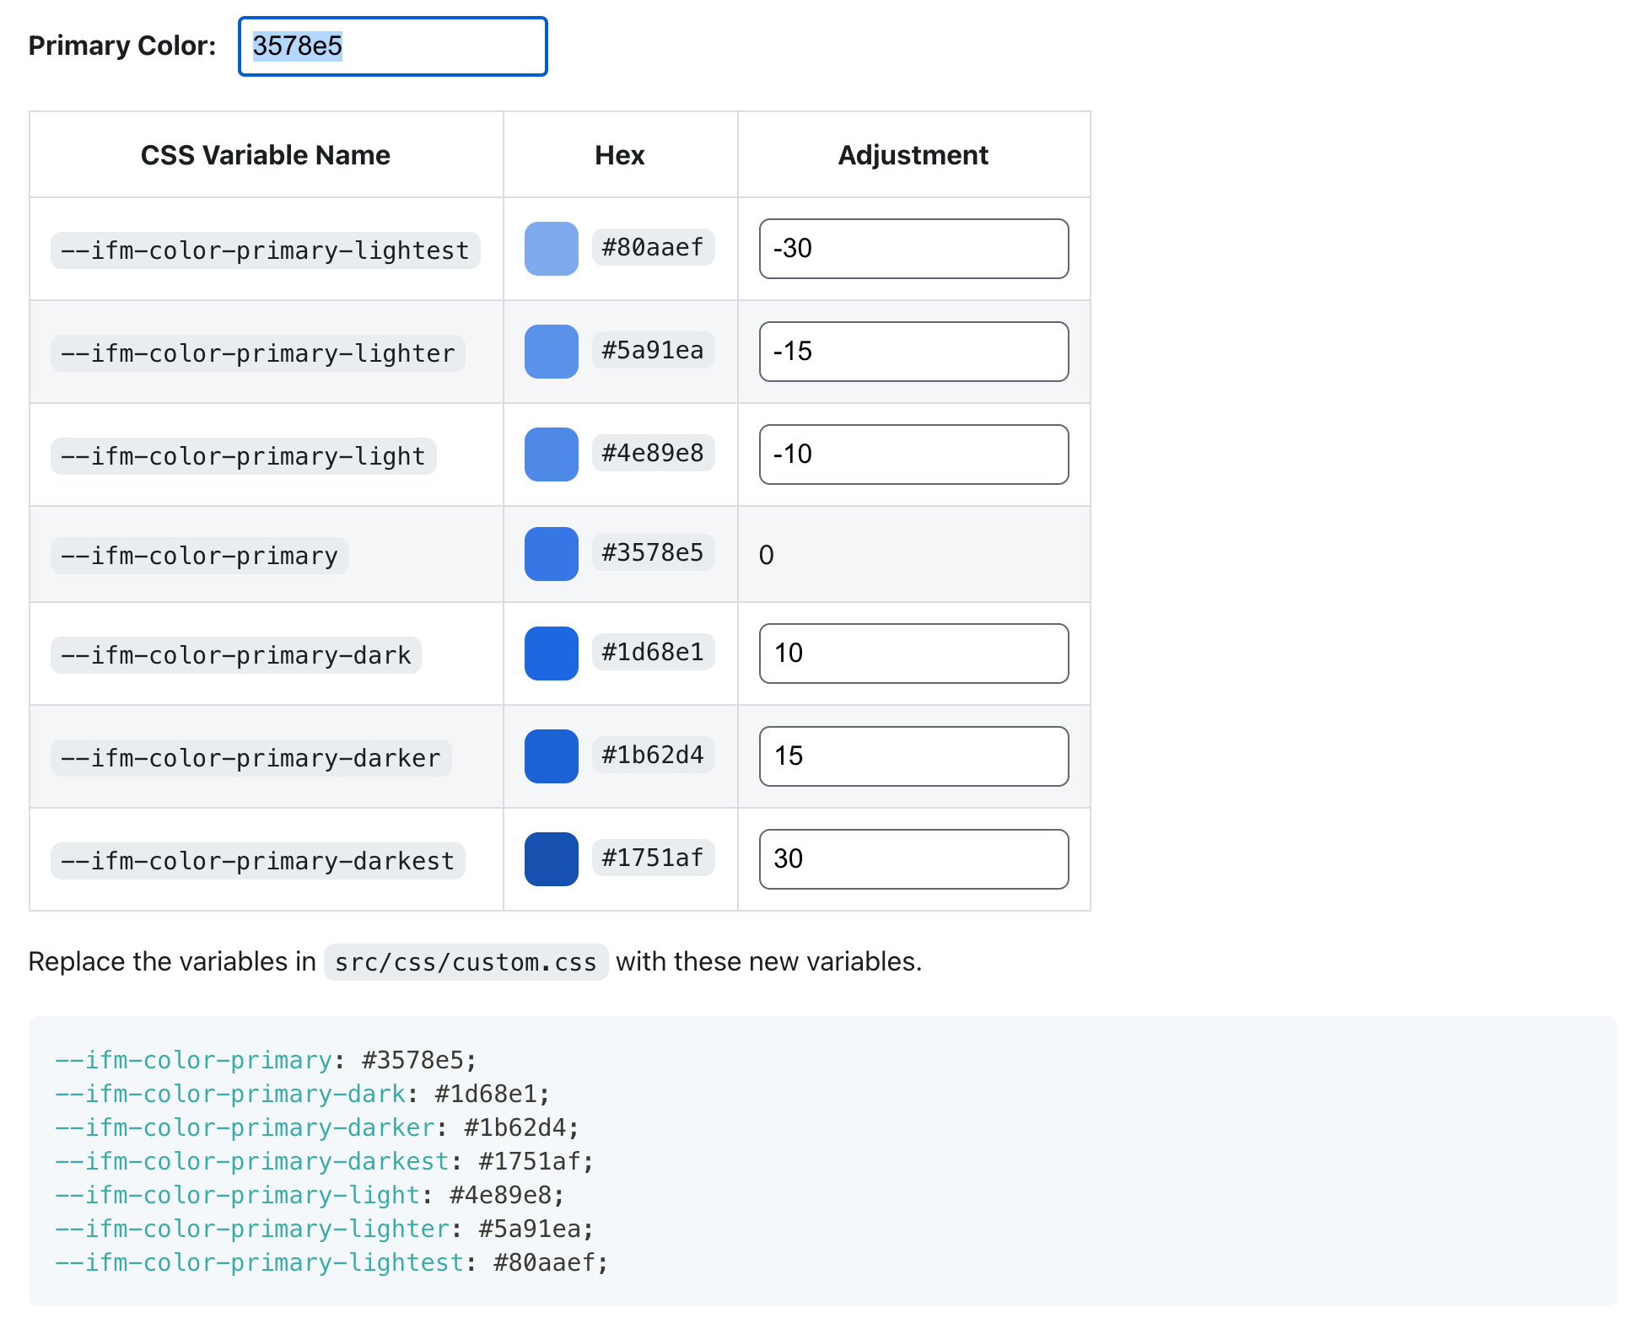Screen dimensions: 1643x1334
Task: Click the --ifm-color-primary-lightest variable name
Action: click(x=265, y=250)
